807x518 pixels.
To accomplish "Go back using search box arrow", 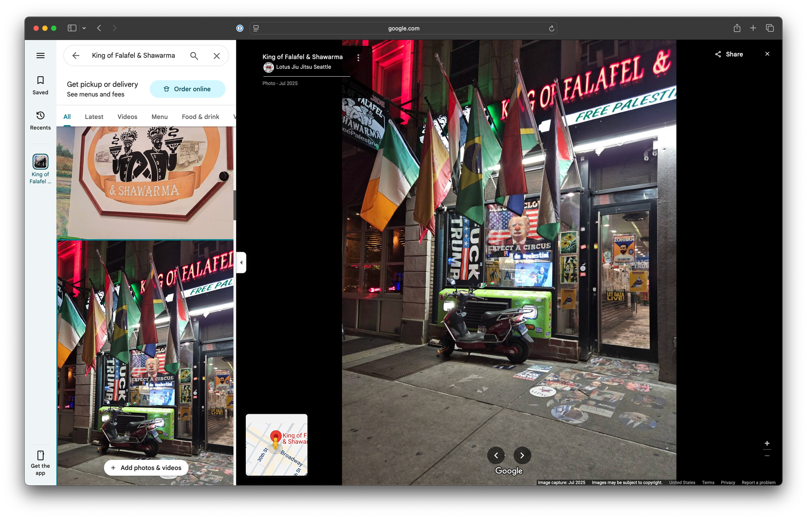I will [x=76, y=56].
